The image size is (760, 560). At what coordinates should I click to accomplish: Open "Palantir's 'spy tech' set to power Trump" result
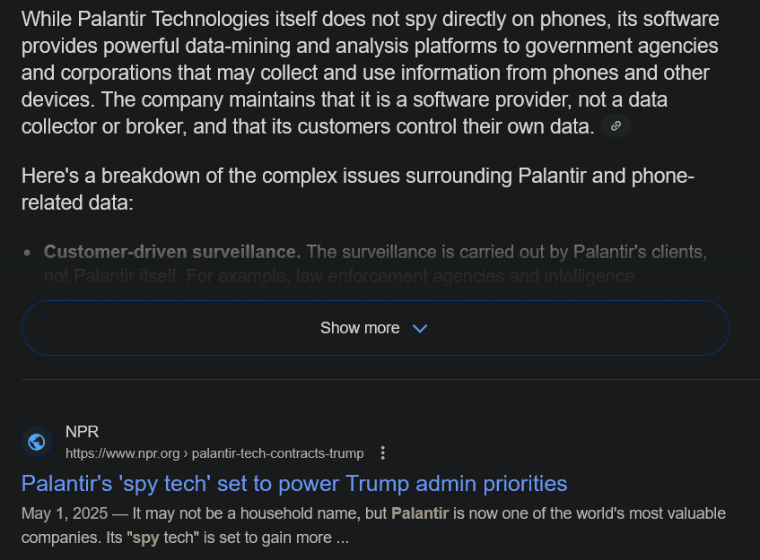[x=294, y=484]
